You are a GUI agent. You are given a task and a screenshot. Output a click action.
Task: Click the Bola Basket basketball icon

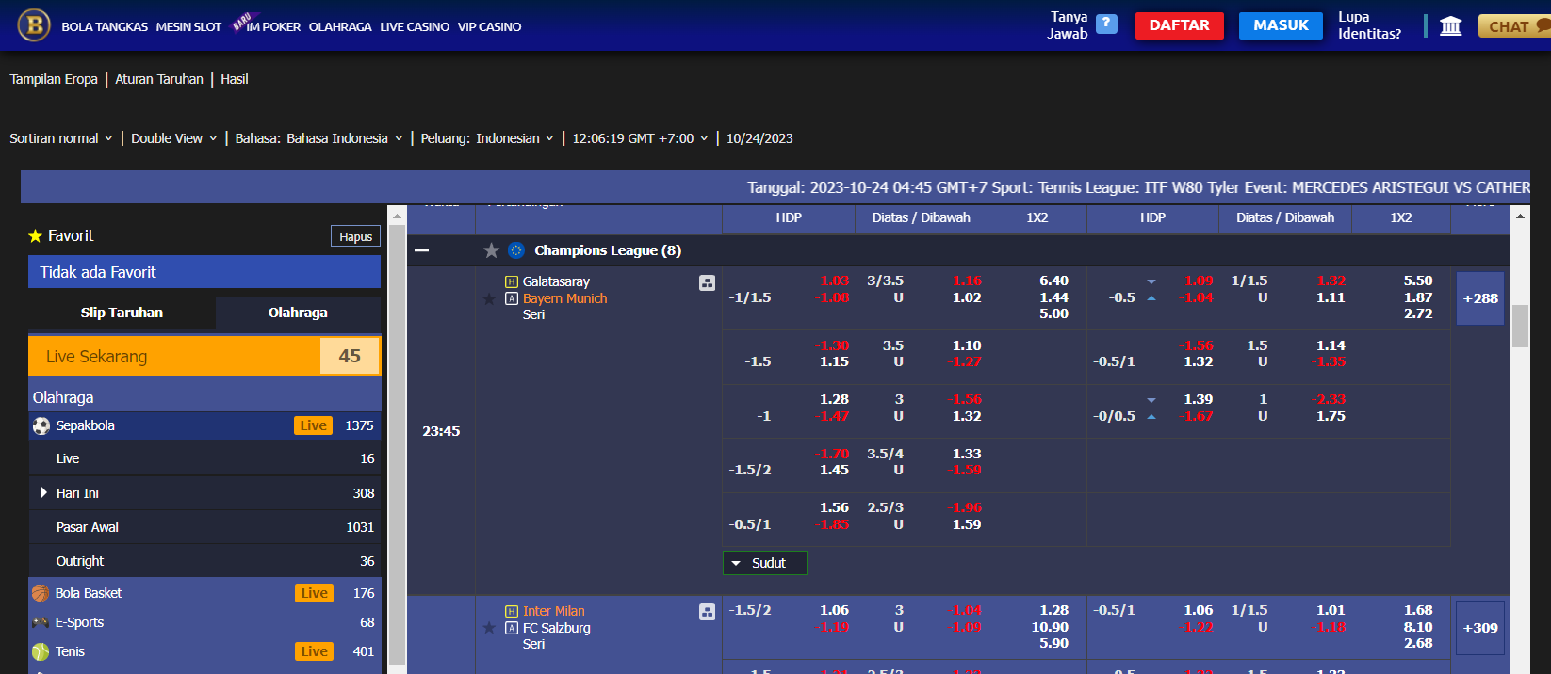[41, 593]
